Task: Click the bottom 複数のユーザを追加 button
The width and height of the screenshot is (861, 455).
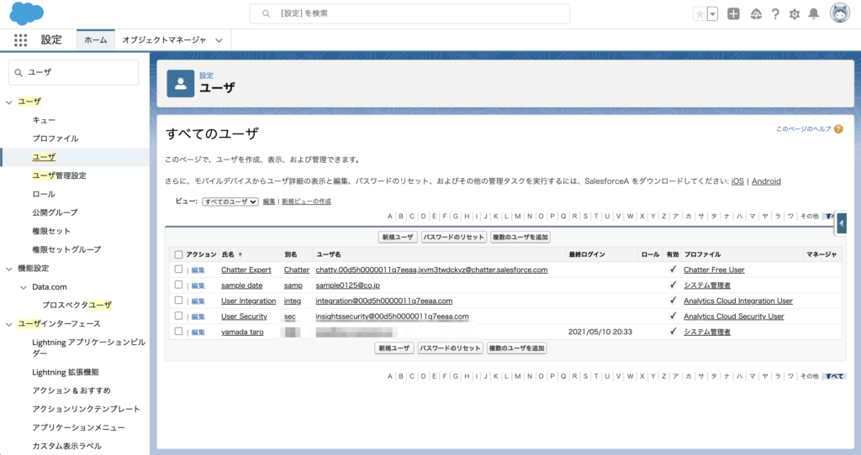Action: coord(517,348)
